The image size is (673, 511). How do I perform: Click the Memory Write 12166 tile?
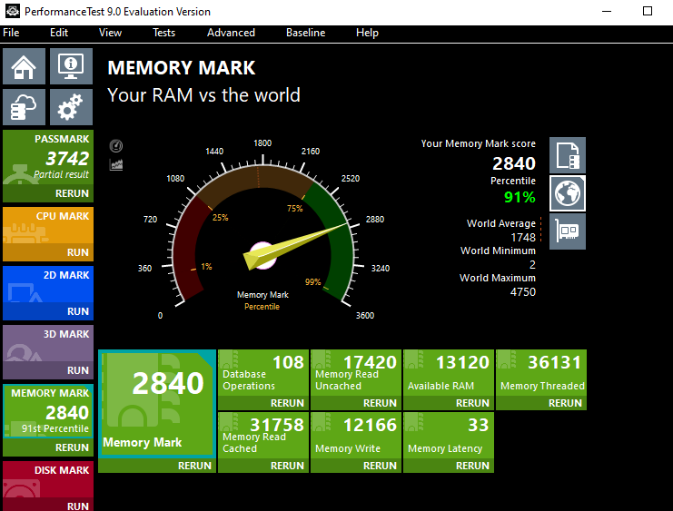pos(356,436)
